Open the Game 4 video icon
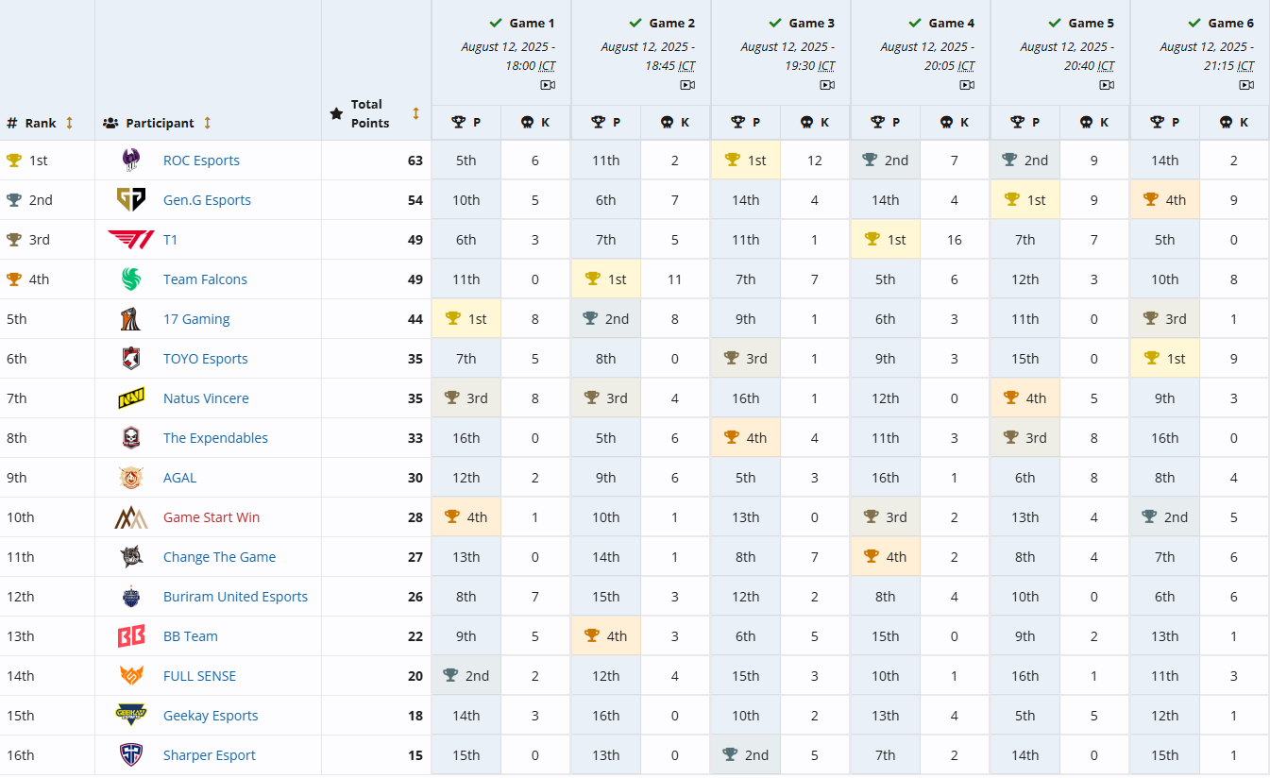This screenshot has width=1270, height=778. click(967, 85)
